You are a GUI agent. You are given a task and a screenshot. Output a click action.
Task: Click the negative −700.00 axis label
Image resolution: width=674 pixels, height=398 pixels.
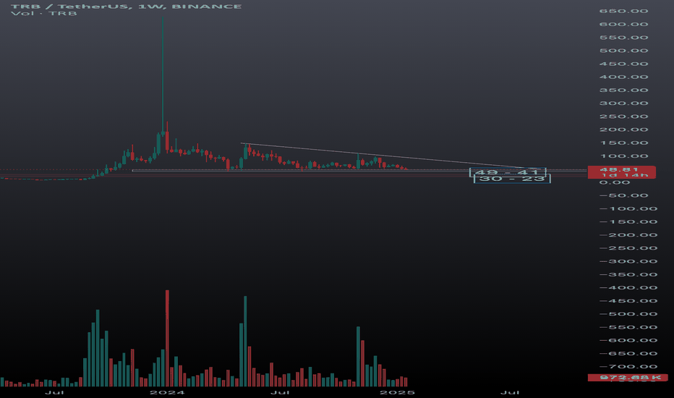coord(628,367)
